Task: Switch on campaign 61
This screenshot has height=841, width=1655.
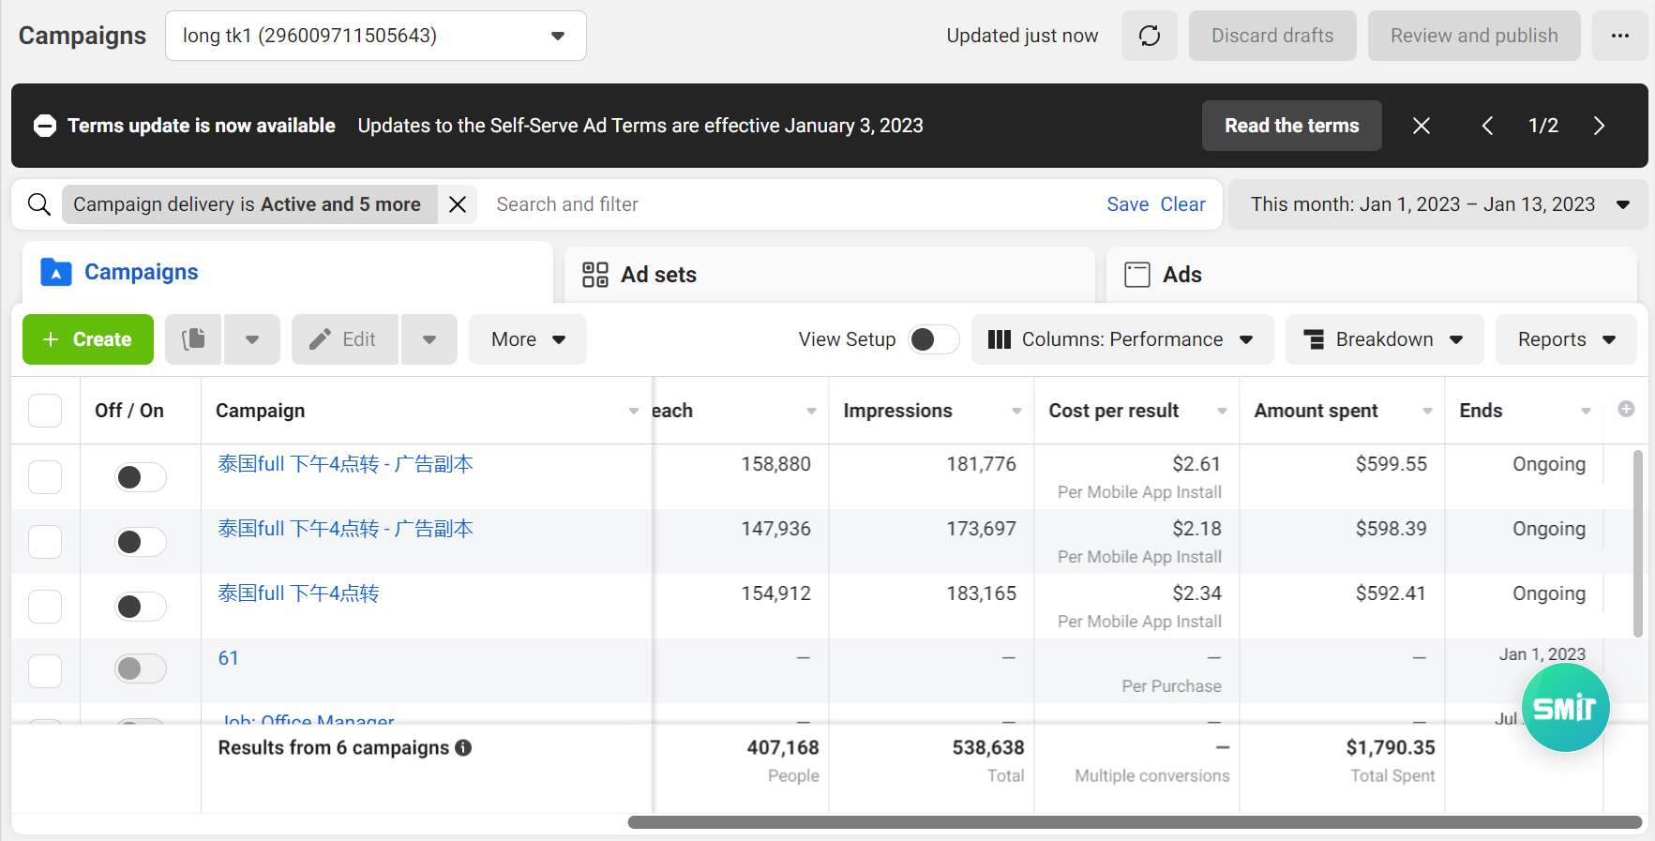Action: click(x=141, y=668)
